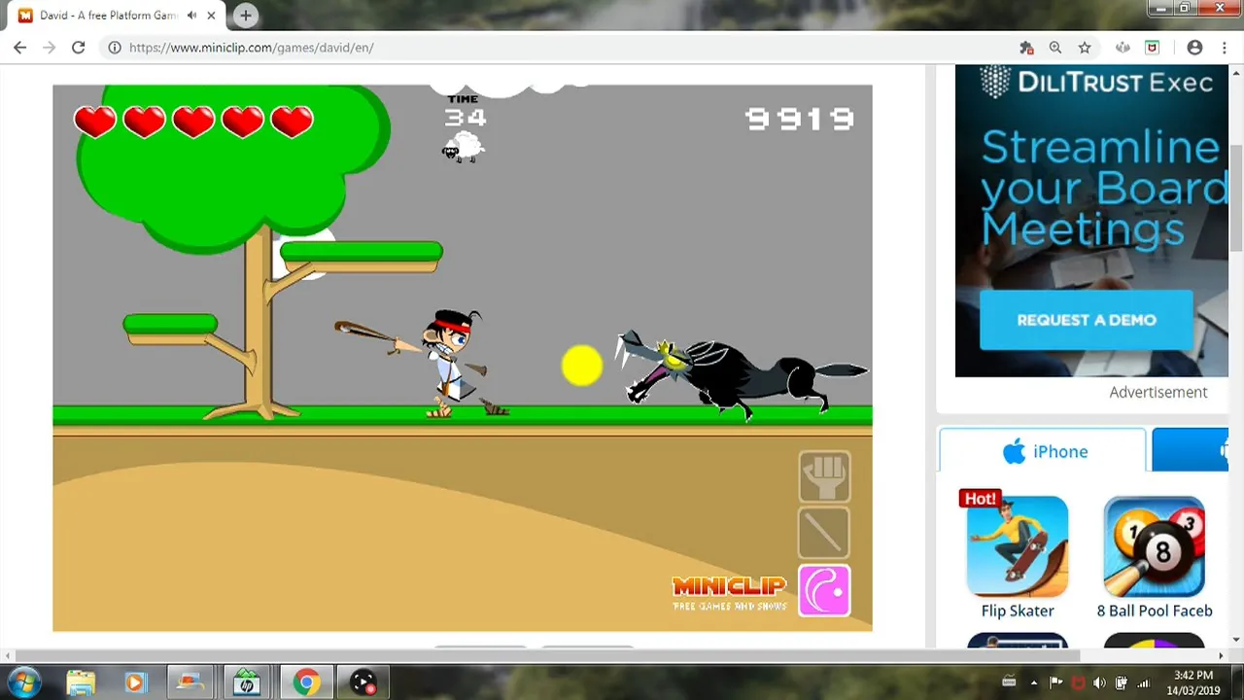Click the on-screen keyboard tray icon
The height and width of the screenshot is (700, 1244).
pyautogui.click(x=1009, y=682)
